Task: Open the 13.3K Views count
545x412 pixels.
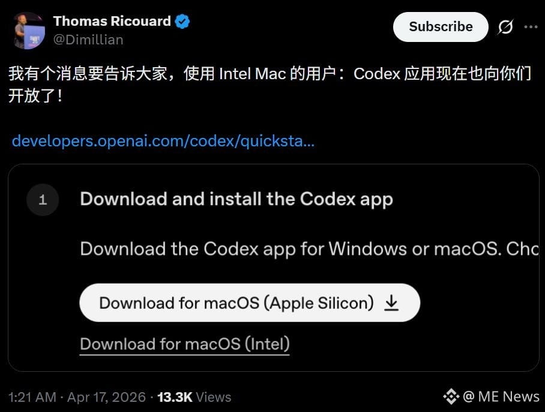Action: (x=194, y=397)
